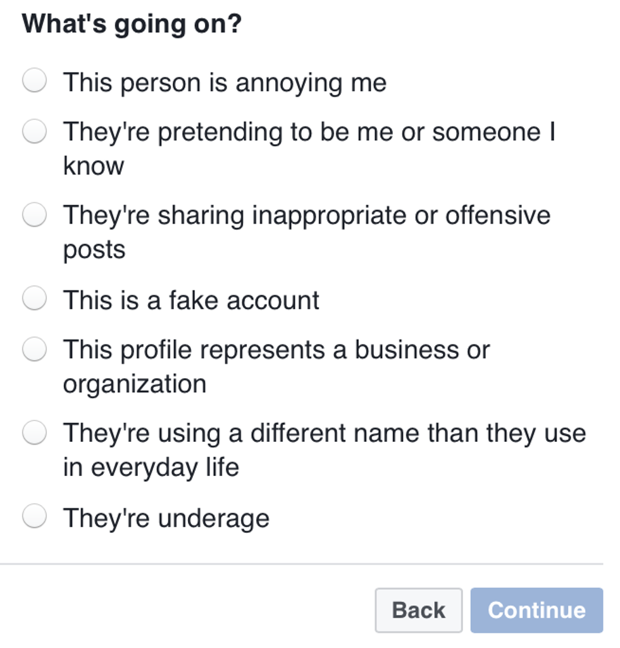Image resolution: width=620 pixels, height=648 pixels.
Task: Click the 'This person is annoying me' label text
Action: point(225,83)
